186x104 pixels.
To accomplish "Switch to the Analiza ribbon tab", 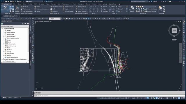I will [30, 4].
